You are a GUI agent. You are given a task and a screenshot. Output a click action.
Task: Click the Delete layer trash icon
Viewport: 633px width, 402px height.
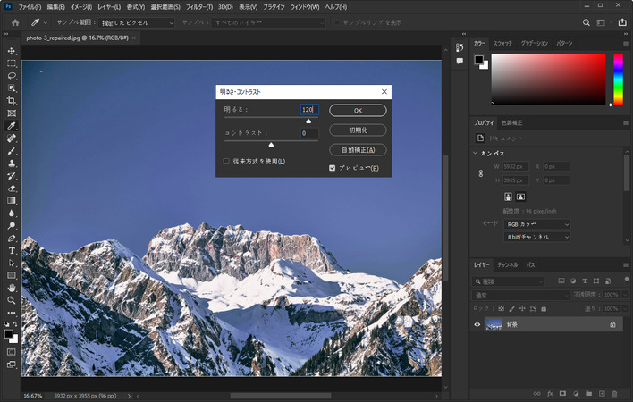pos(614,394)
